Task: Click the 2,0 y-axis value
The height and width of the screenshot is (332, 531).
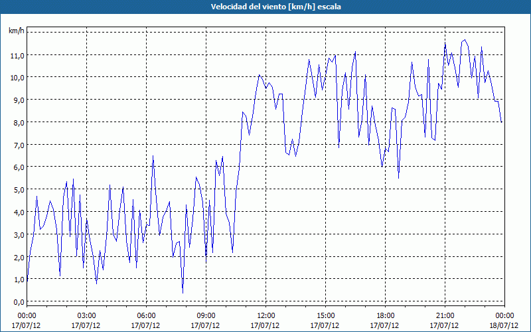Action: point(19,257)
